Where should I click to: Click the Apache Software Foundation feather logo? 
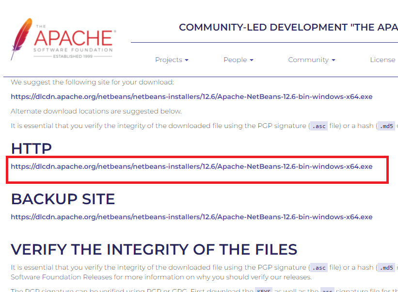pyautogui.click(x=64, y=39)
